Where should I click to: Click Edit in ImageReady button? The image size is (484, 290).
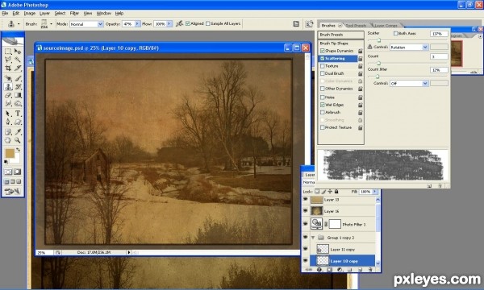12,192
